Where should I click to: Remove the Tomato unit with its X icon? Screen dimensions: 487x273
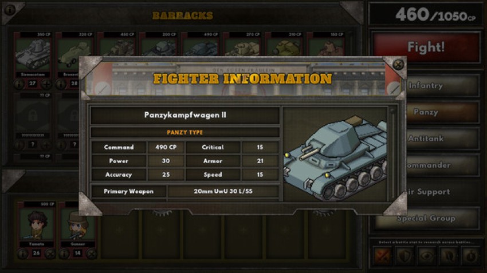point(50,254)
